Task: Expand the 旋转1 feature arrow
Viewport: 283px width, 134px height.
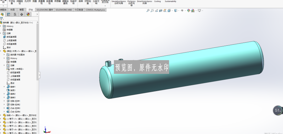Action: pos(4,87)
